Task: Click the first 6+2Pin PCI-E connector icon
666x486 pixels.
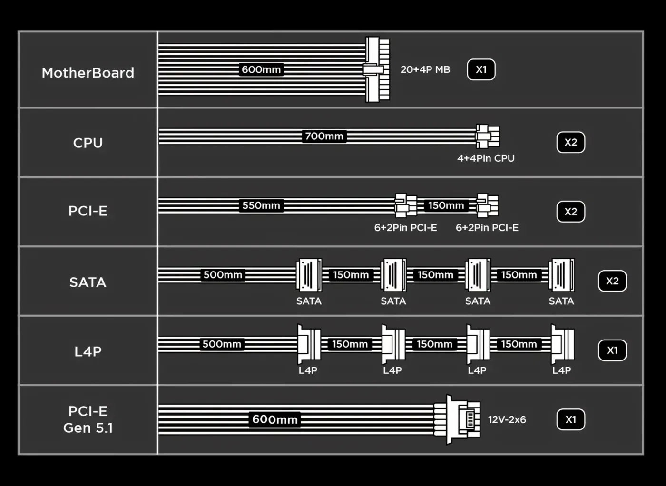Action: pyautogui.click(x=406, y=205)
